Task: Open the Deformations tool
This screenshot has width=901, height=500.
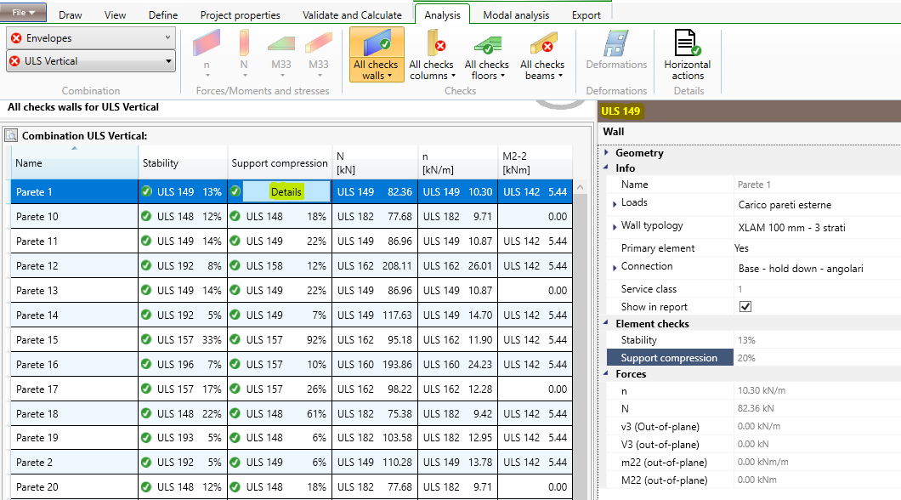Action: tap(616, 50)
